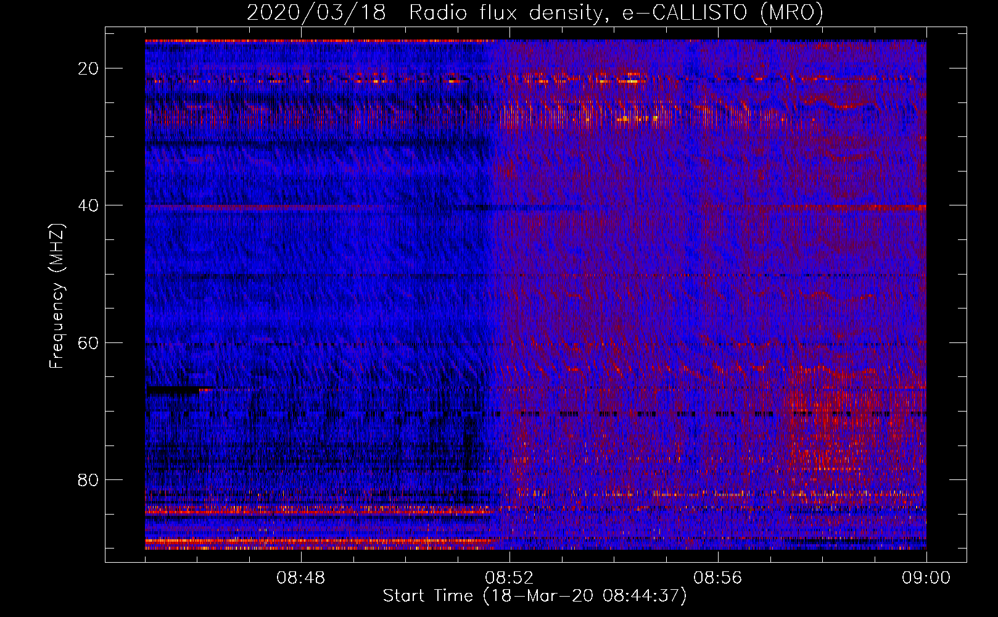The height and width of the screenshot is (617, 998).
Task: Click the 08:52 time tick label
Action: click(x=509, y=578)
